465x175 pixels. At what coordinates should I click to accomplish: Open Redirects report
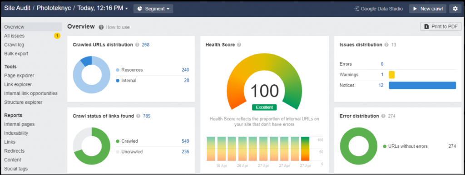[x=15, y=151]
